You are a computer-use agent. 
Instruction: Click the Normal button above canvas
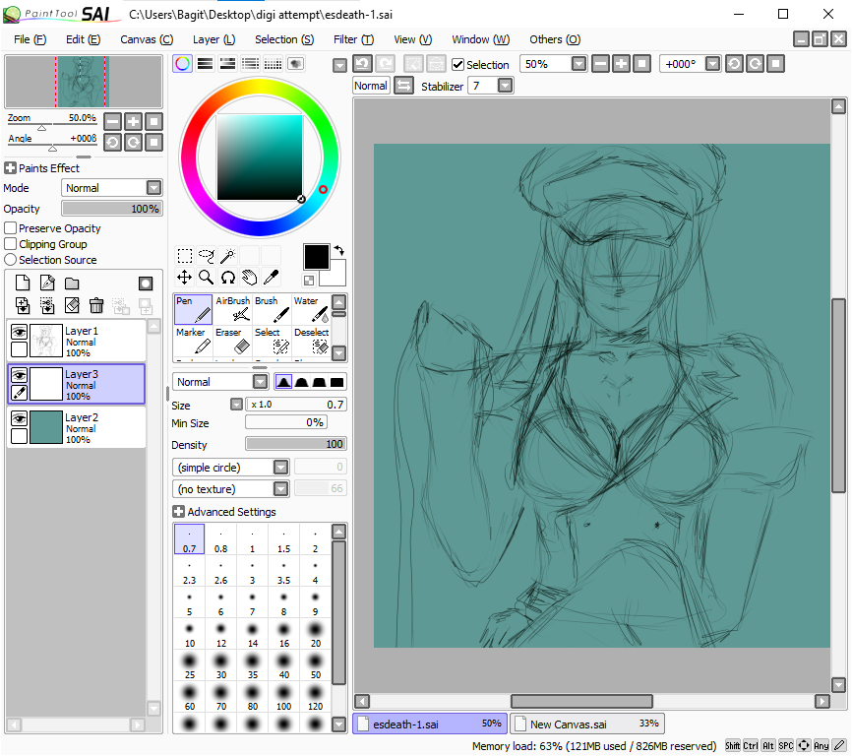tap(371, 86)
